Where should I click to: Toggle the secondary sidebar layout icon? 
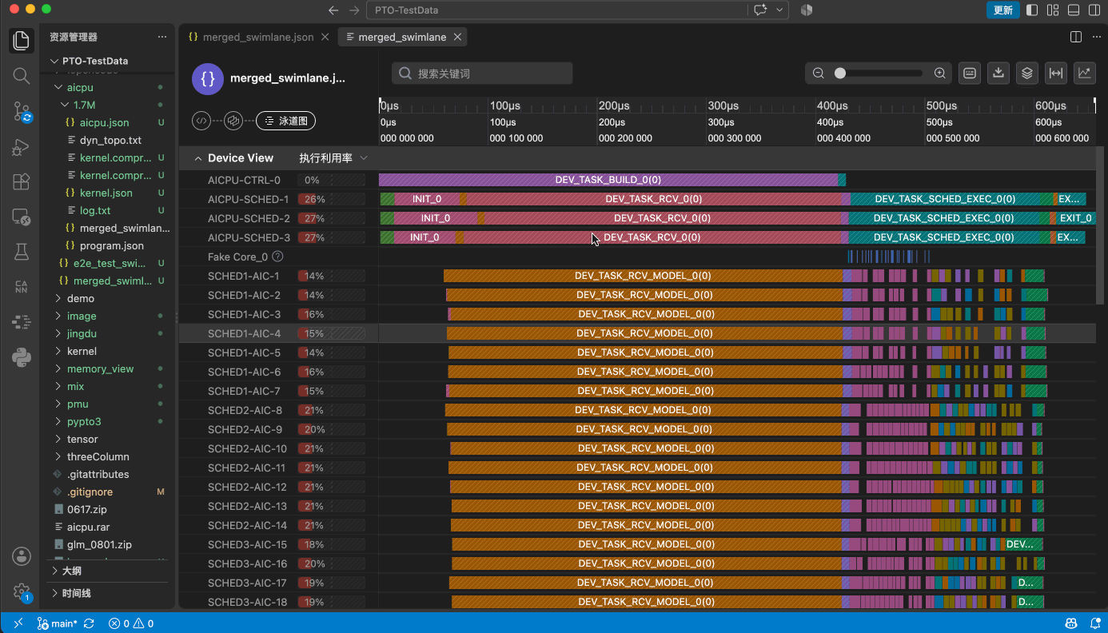[1094, 10]
